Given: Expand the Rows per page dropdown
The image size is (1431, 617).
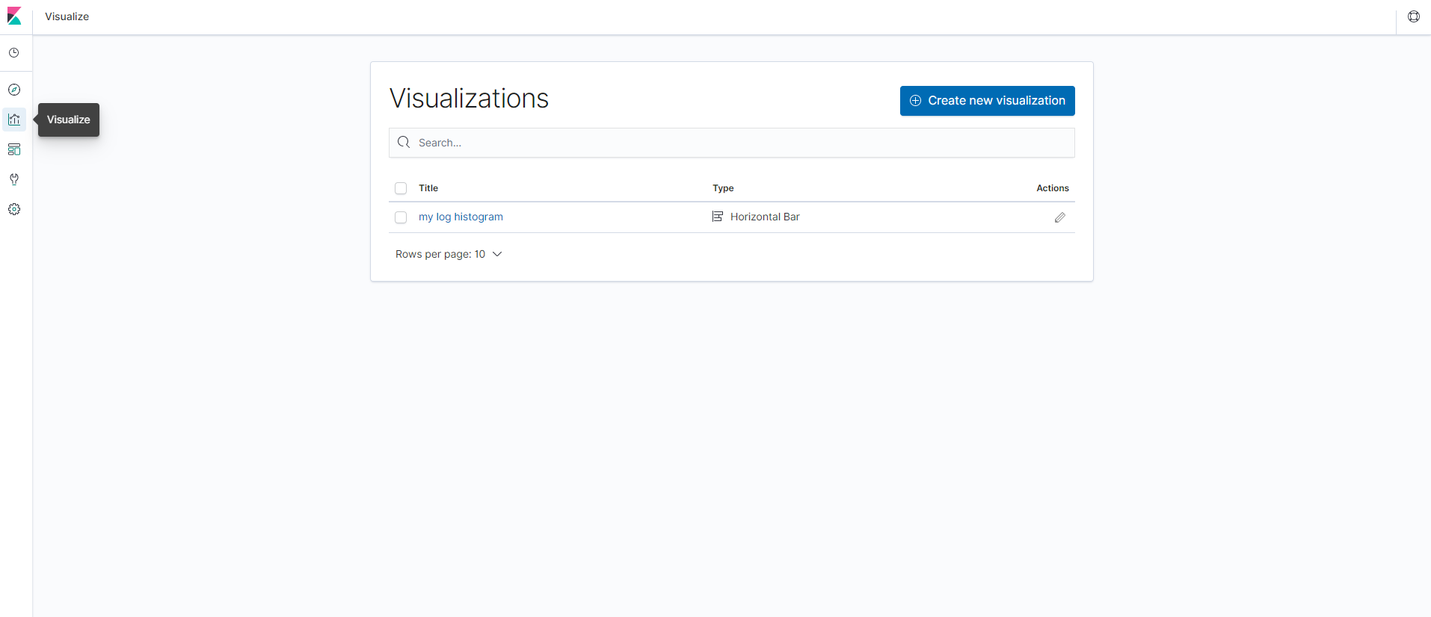Looking at the screenshot, I should (449, 254).
